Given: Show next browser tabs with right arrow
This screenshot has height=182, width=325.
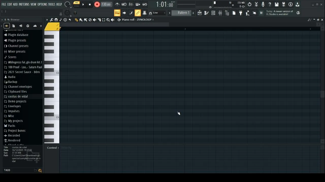Looking at the screenshot, I should click(41, 26).
